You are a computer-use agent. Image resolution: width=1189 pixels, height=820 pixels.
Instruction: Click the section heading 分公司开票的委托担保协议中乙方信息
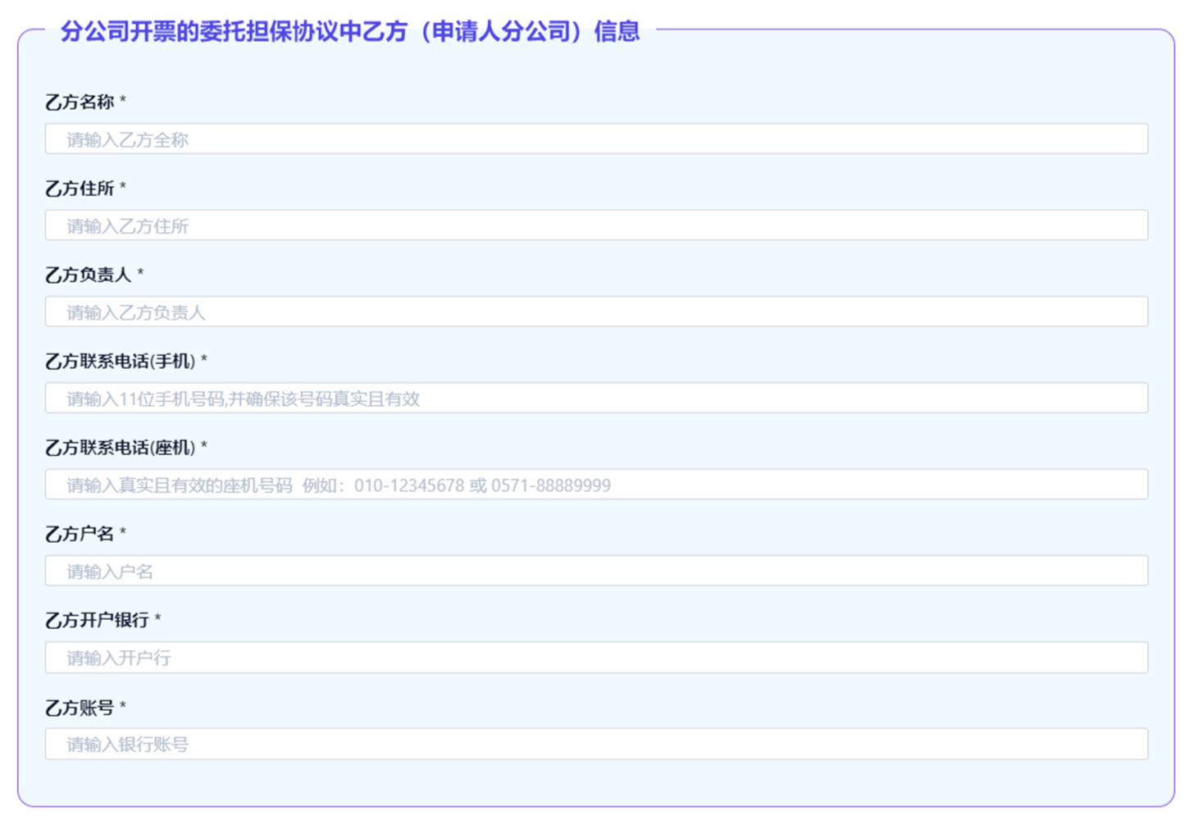pos(349,31)
